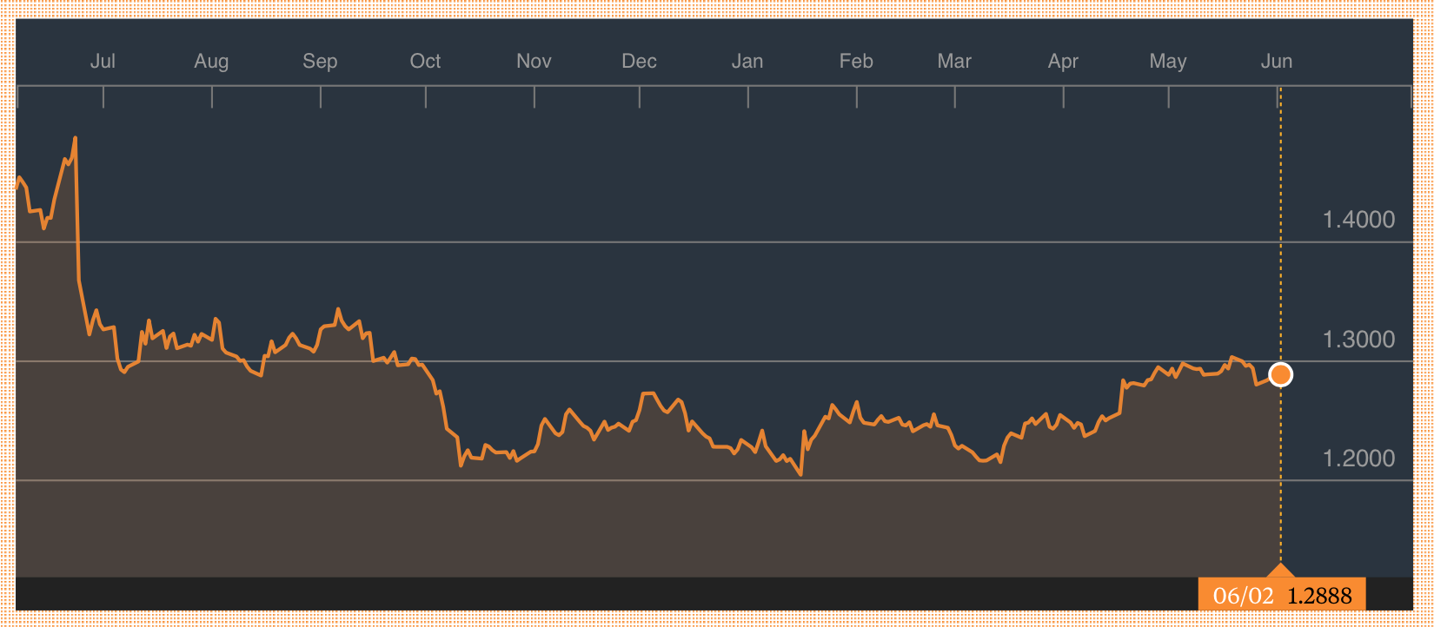This screenshot has width=1434, height=627.
Task: Click the lowest price dip in mid-January
Action: [800, 474]
